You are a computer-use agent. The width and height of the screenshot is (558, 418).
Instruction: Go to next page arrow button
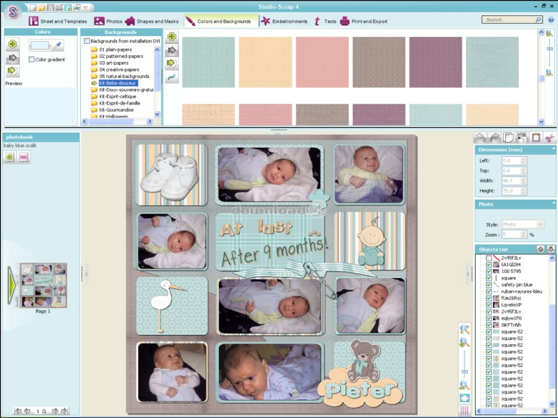(x=56, y=411)
